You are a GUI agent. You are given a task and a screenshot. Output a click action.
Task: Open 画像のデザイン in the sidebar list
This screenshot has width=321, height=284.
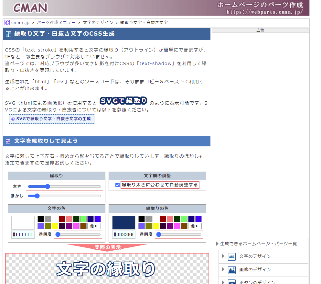(255, 270)
